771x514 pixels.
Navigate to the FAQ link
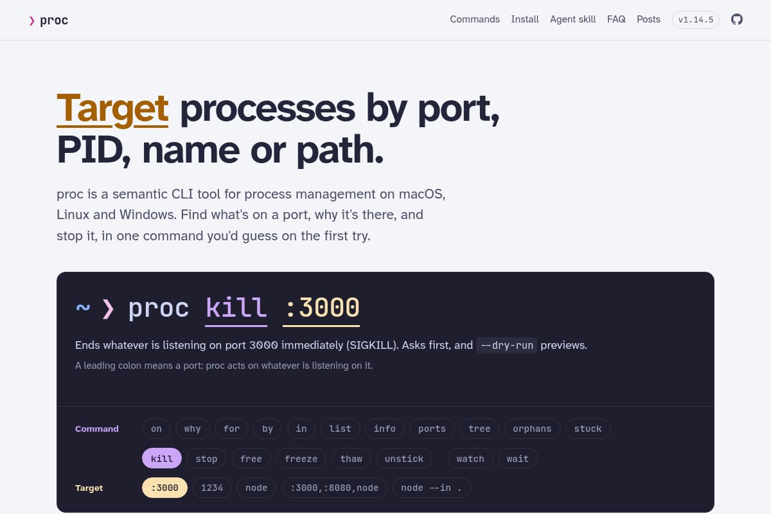click(x=616, y=19)
